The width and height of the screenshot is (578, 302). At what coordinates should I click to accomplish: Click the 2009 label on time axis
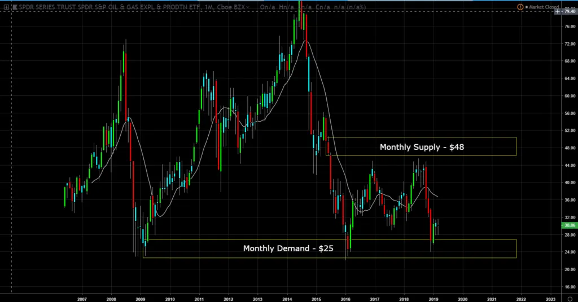tap(141, 299)
